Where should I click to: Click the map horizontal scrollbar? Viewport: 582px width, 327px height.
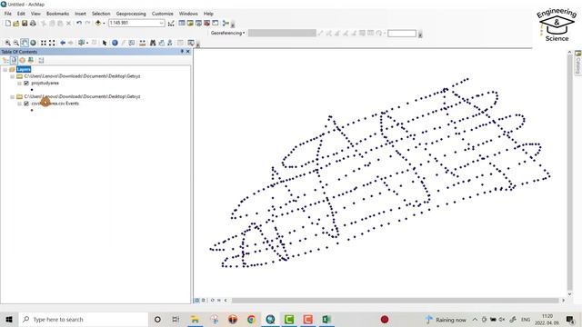coord(395,301)
